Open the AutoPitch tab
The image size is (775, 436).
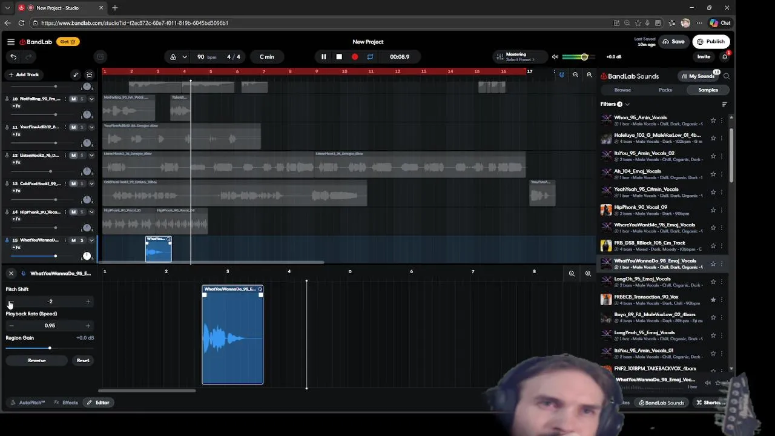[28, 403]
